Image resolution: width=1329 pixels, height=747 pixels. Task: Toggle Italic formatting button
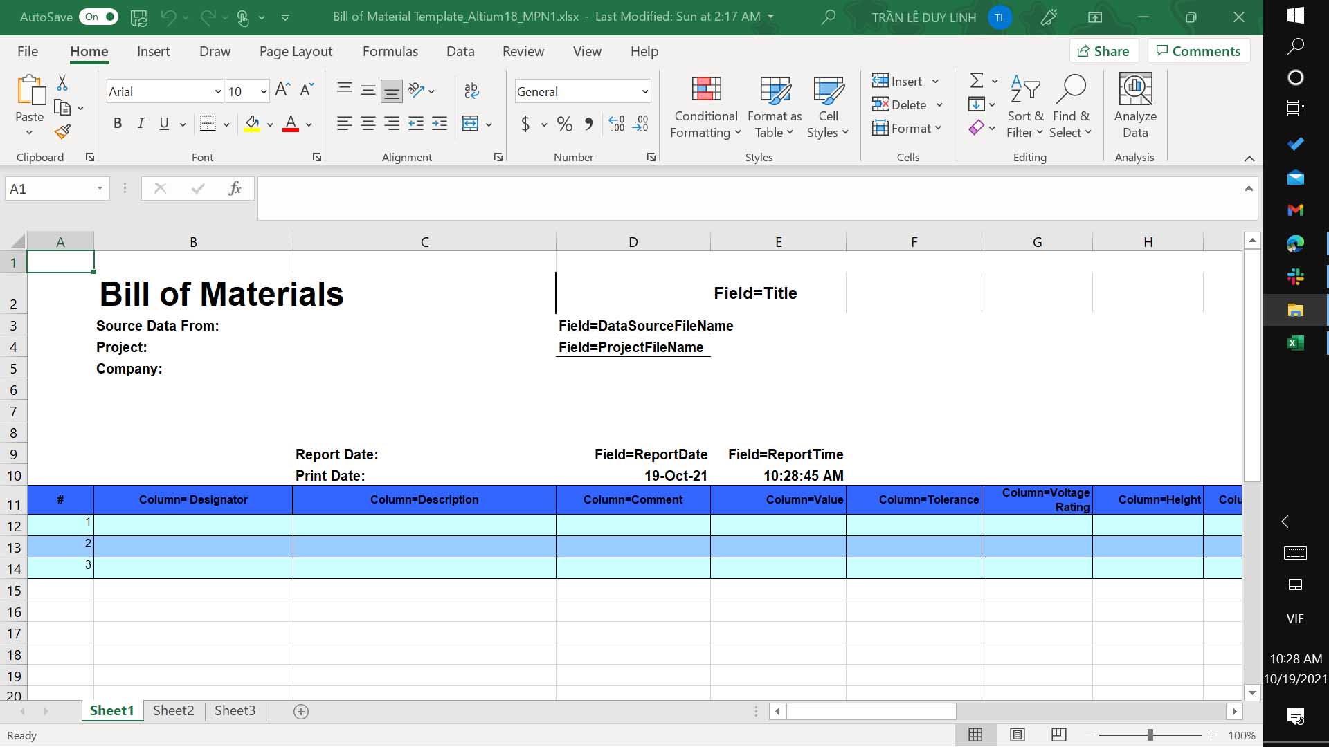[141, 124]
